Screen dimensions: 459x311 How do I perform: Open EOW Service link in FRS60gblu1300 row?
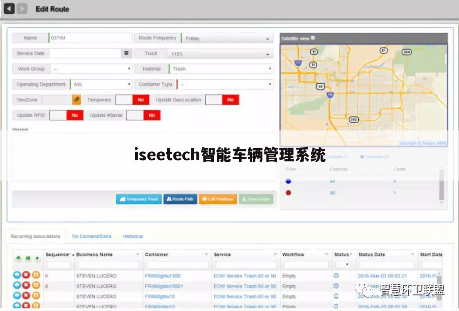tap(245, 276)
